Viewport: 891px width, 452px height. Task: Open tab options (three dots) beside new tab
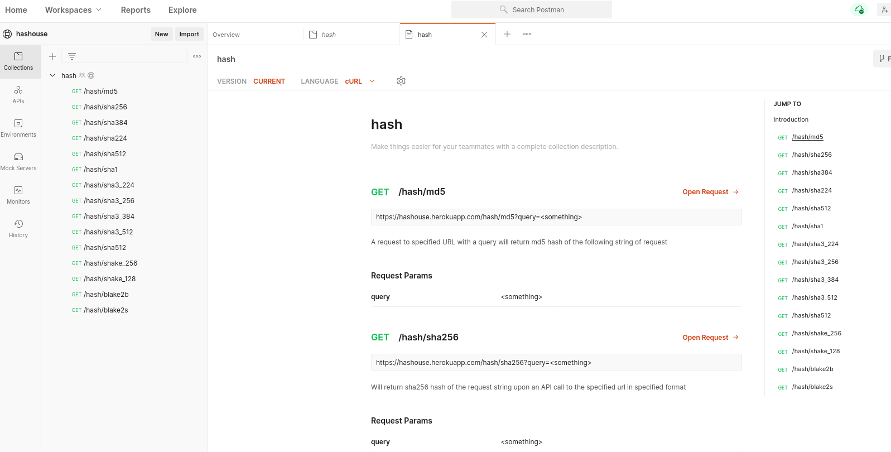(x=527, y=34)
